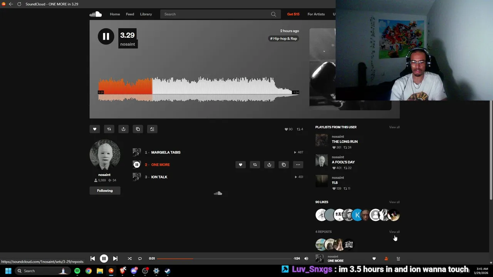Open the playlist likes count 90
The height and width of the screenshot is (277, 493).
(288, 129)
